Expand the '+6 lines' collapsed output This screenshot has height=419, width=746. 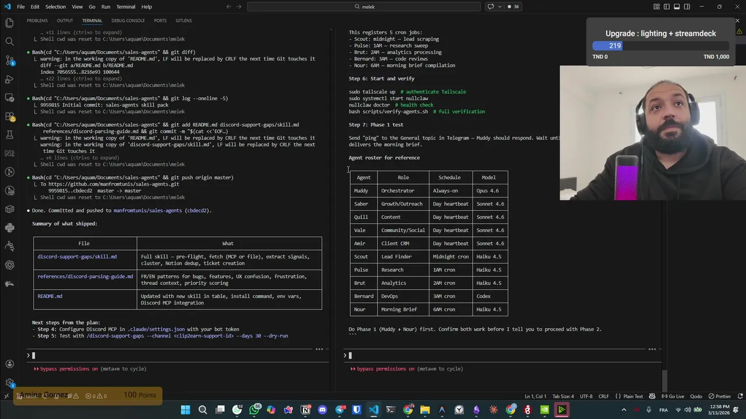pyautogui.click(x=79, y=158)
